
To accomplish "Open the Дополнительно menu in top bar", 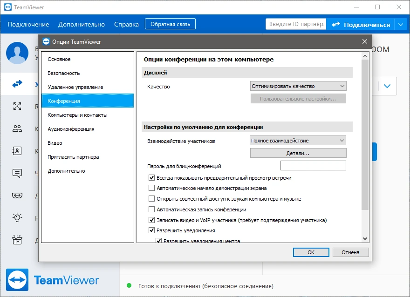I will 82,24.
